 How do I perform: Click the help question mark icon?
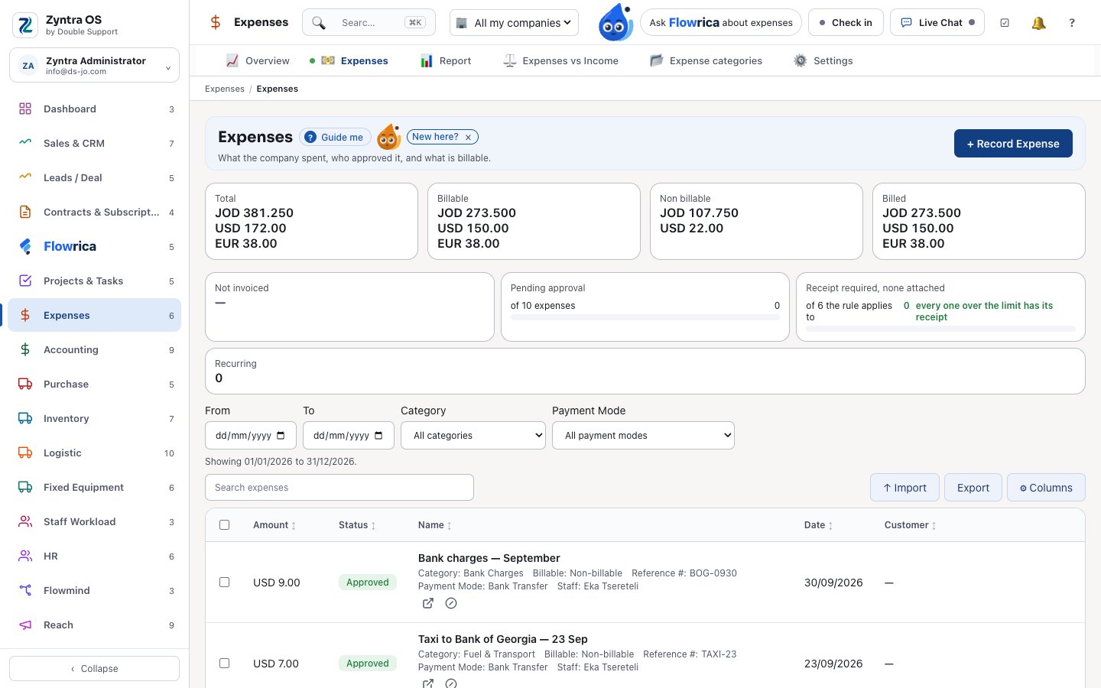point(1072,23)
